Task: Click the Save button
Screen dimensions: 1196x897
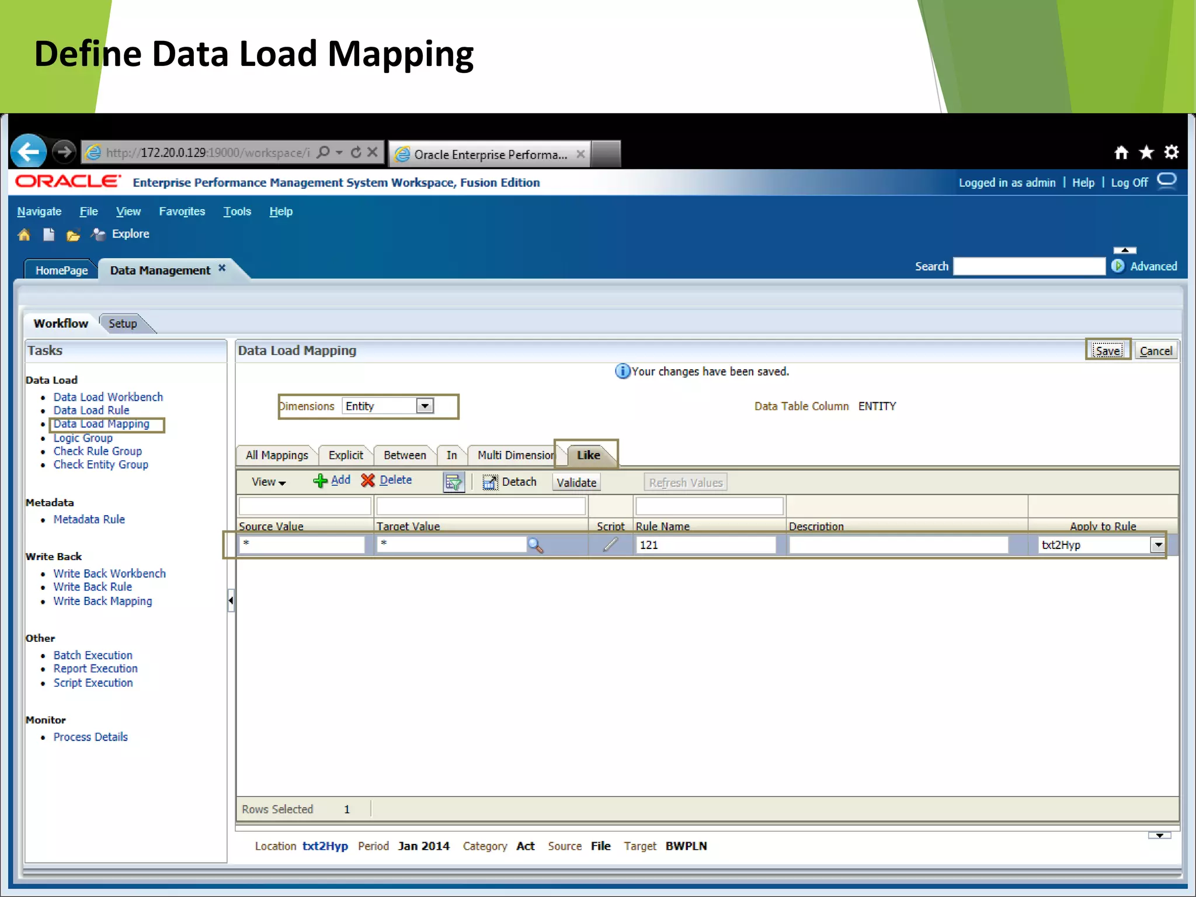Action: click(x=1107, y=351)
